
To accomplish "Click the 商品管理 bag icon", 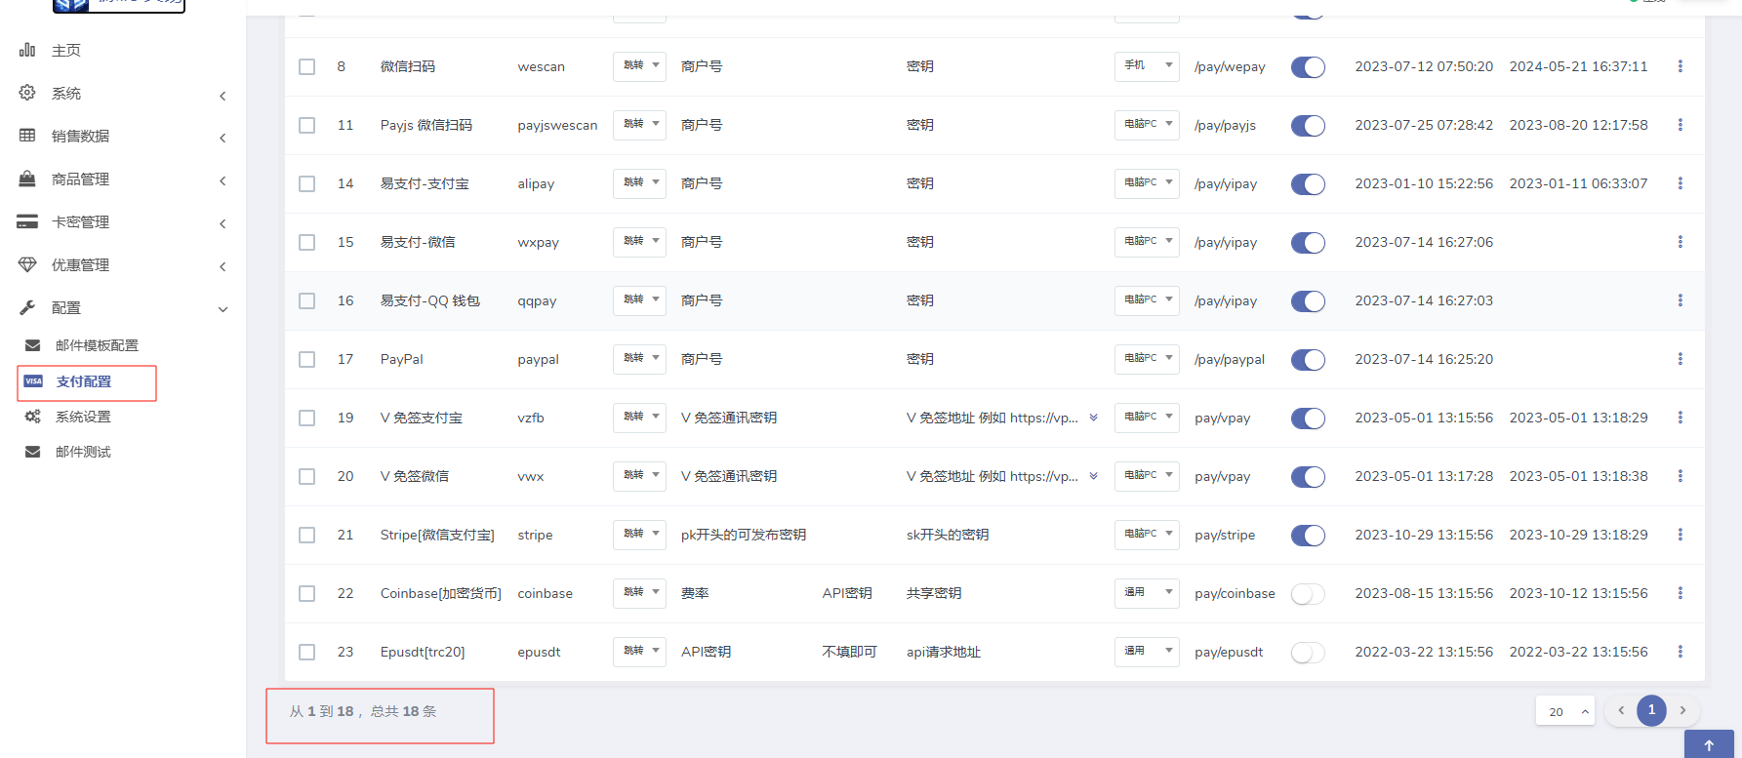I will 27,179.
